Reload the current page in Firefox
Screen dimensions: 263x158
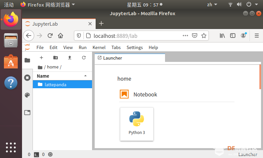[x=50, y=36]
